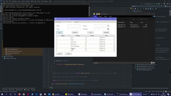Screen dimensions: 171x96
Task: Click the Summary button in Carbon app
Action: (106, 33)
